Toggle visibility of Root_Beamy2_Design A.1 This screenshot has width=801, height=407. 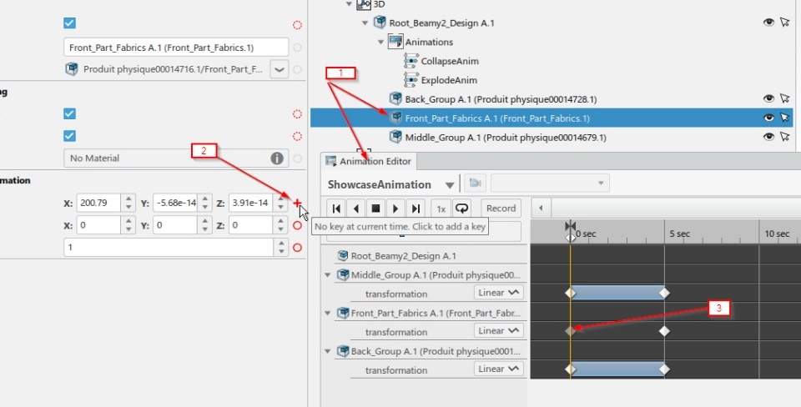(768, 23)
